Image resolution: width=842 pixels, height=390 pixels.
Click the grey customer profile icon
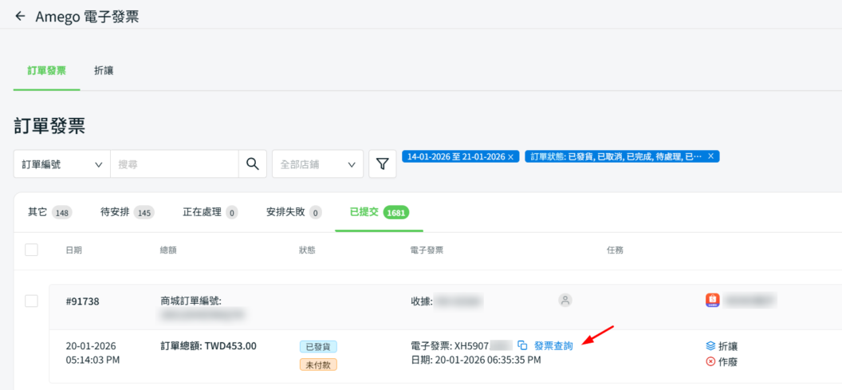pos(565,301)
